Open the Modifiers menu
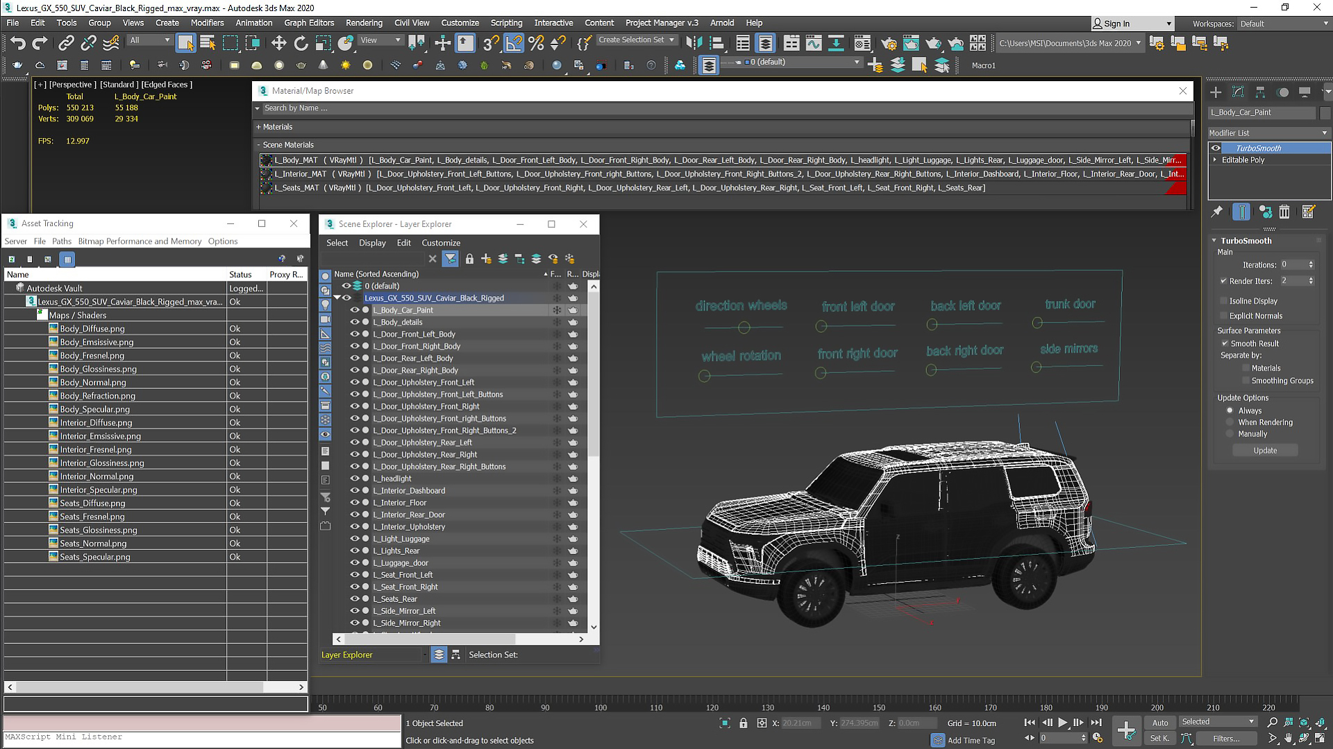Screen dimensions: 1333x749 207,23
